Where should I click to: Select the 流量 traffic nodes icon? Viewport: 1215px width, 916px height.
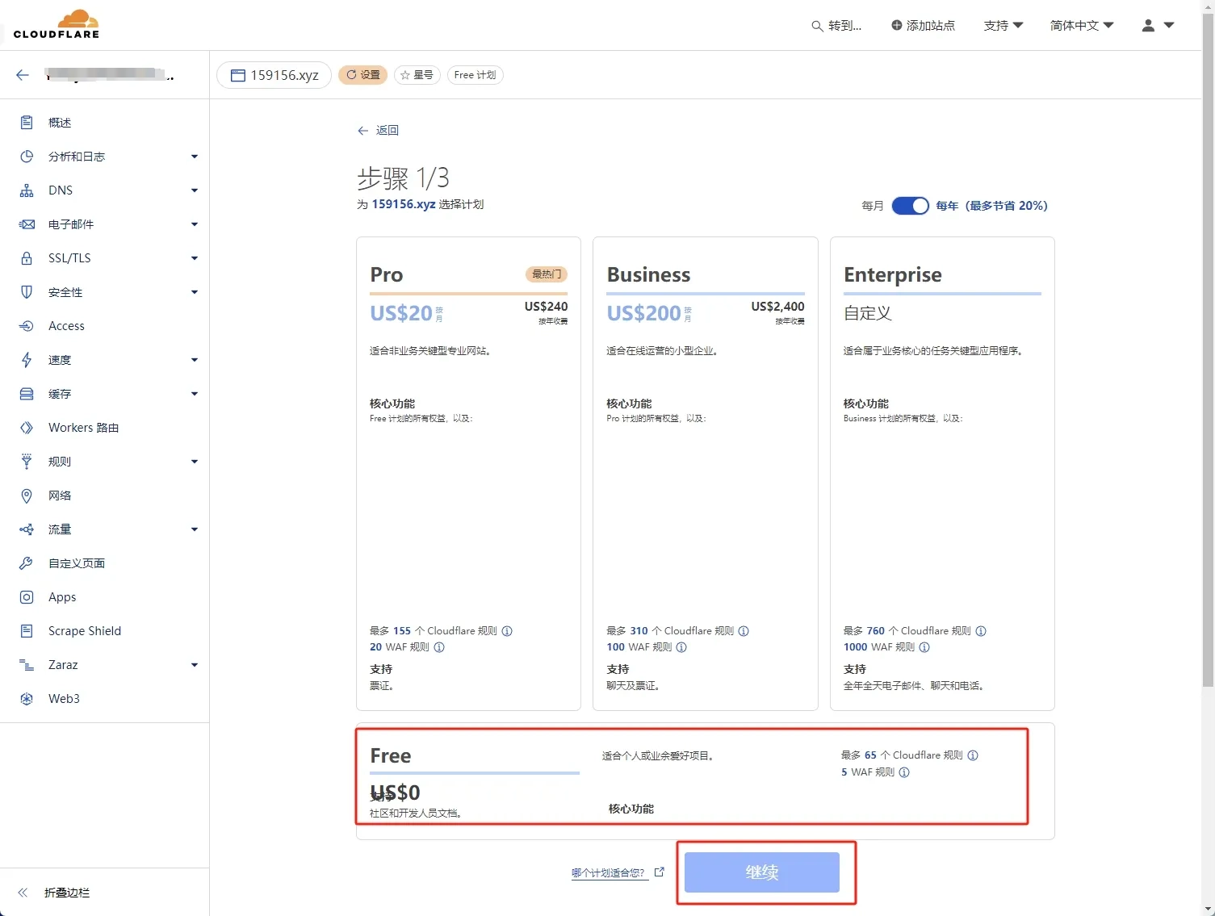coord(27,529)
